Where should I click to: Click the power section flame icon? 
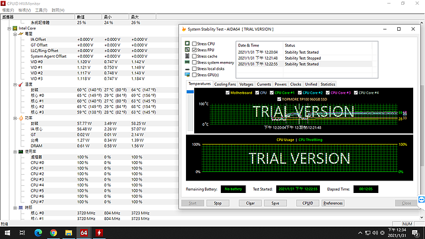pos(21,118)
